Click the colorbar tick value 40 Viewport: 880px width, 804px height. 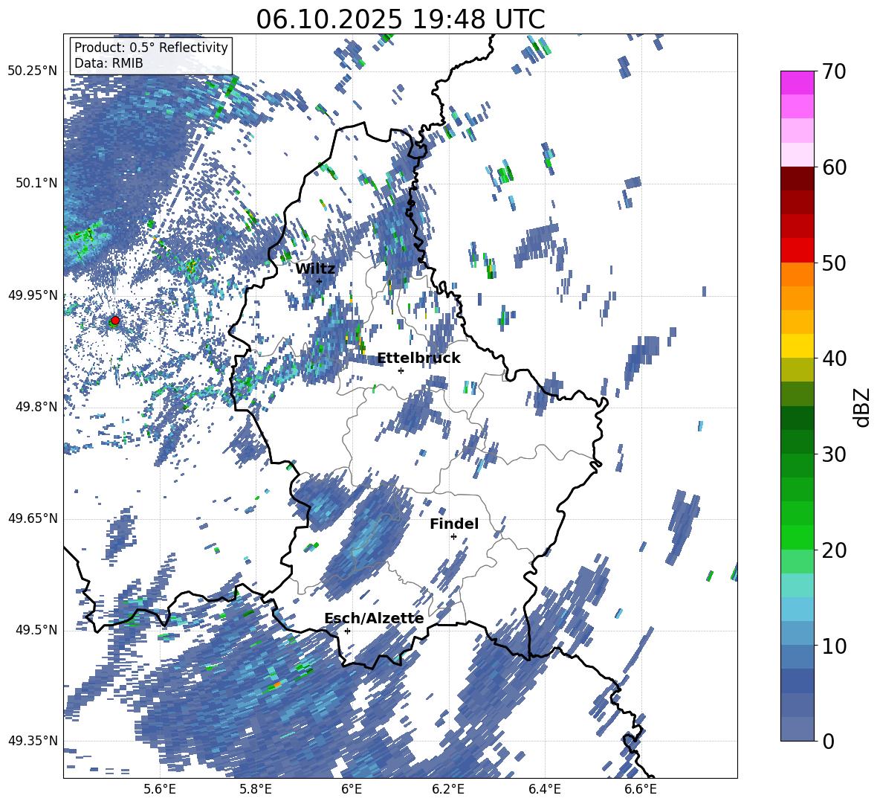point(835,358)
